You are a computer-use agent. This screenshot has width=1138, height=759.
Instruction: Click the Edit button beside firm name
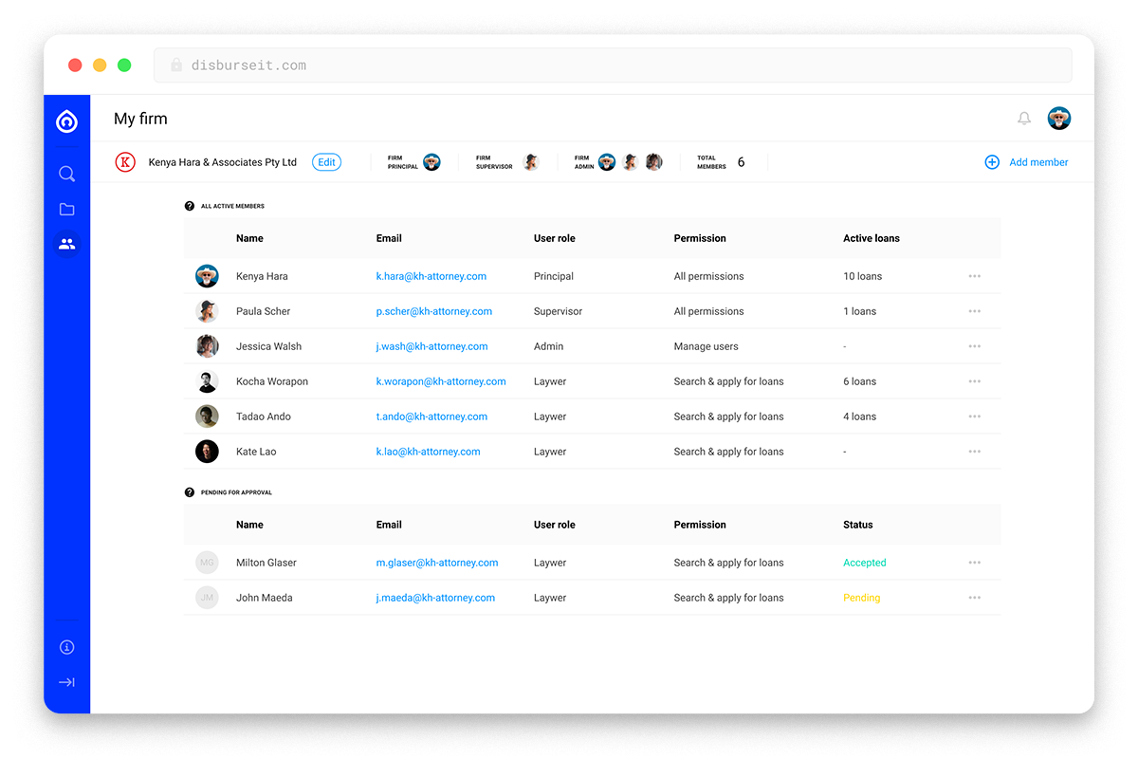pyautogui.click(x=326, y=162)
